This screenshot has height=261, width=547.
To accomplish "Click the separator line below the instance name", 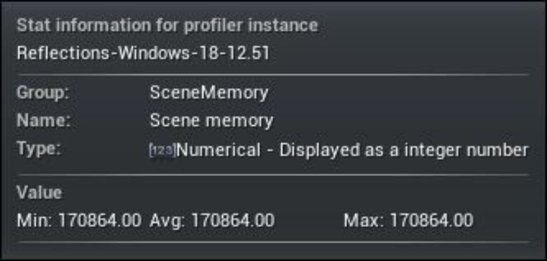I will [x=273, y=74].
